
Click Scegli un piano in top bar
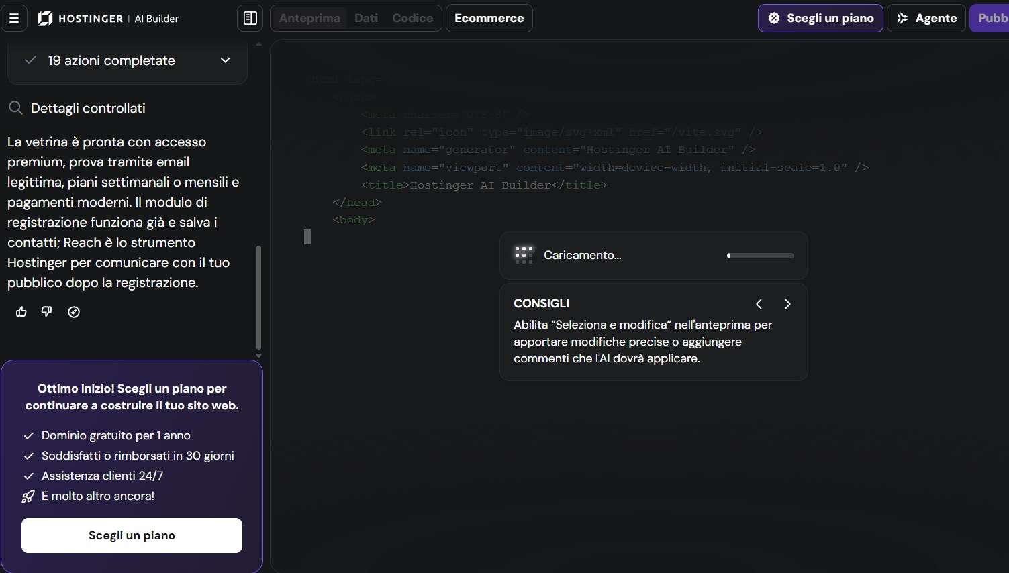coord(820,18)
